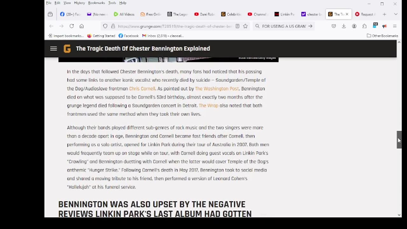
Task: Click the page scrollbar thumb
Action: pyautogui.click(x=399, y=139)
